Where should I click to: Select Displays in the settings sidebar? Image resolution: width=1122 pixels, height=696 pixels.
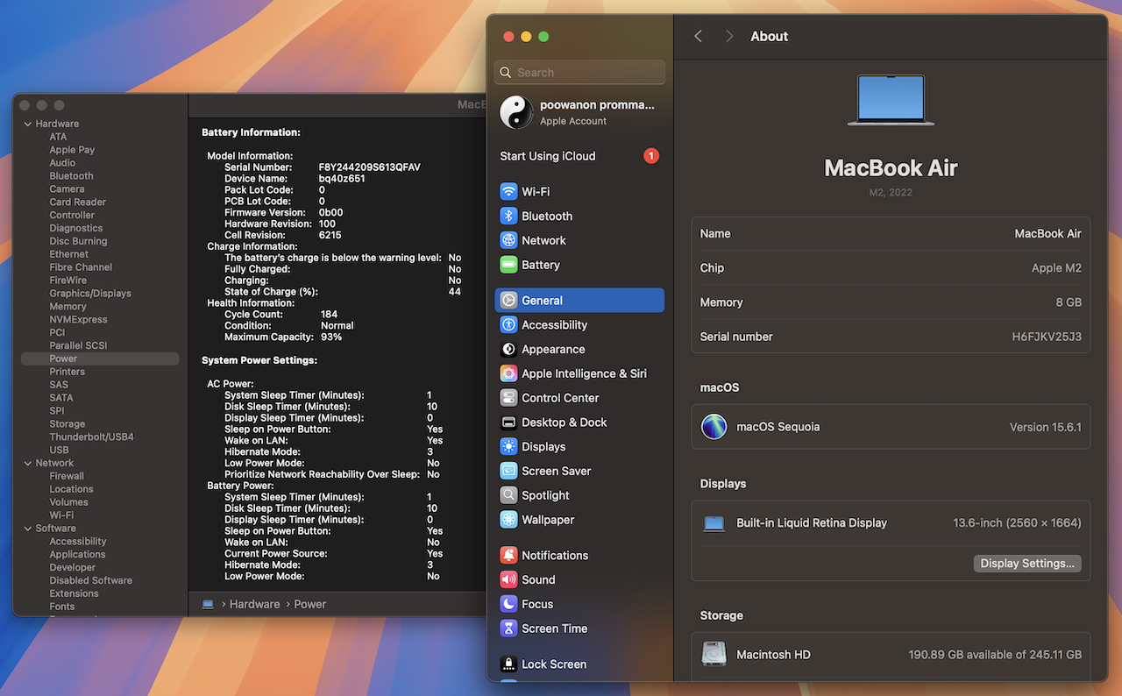pos(543,447)
